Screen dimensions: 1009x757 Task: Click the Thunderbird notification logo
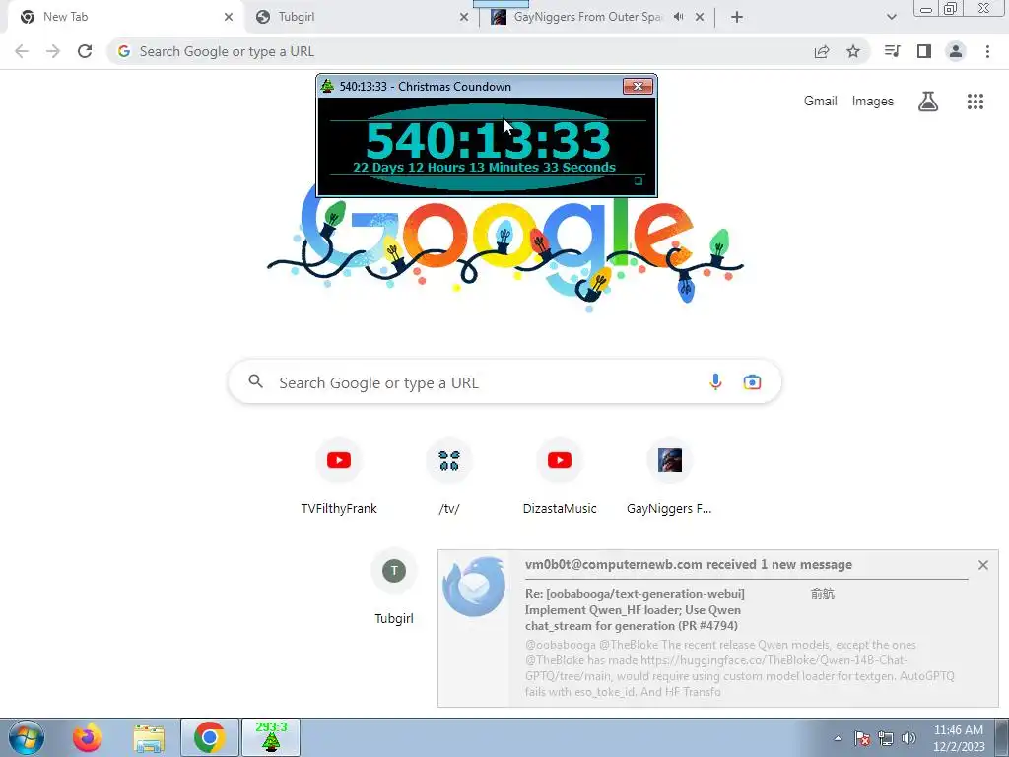coord(474,585)
